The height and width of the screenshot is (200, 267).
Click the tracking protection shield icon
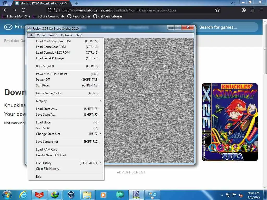click(x=49, y=10)
